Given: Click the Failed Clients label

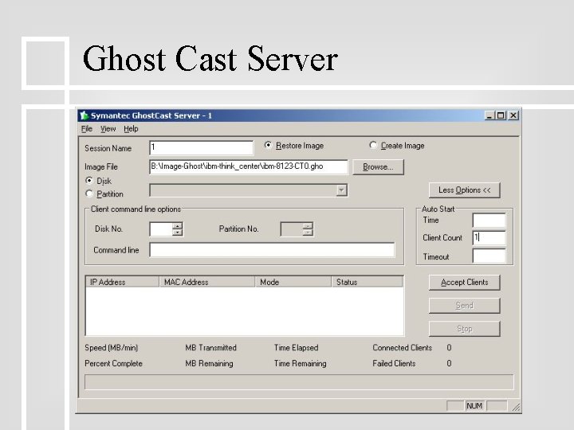Looking at the screenshot, I should 394,363.
